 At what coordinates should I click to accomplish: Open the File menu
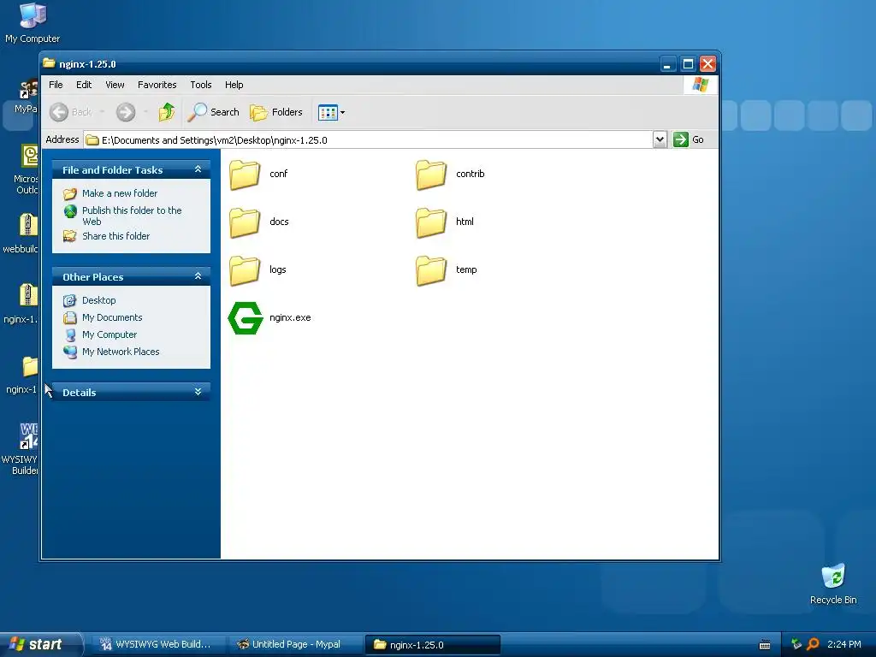click(56, 85)
